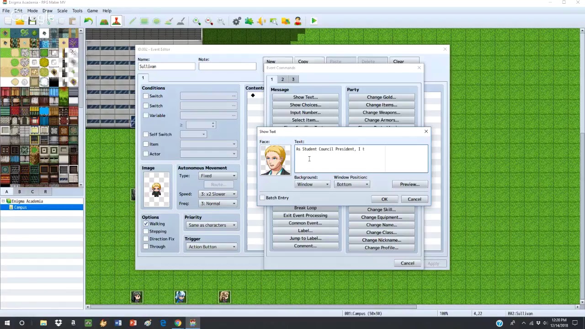Open the Priority dropdown

(212, 225)
